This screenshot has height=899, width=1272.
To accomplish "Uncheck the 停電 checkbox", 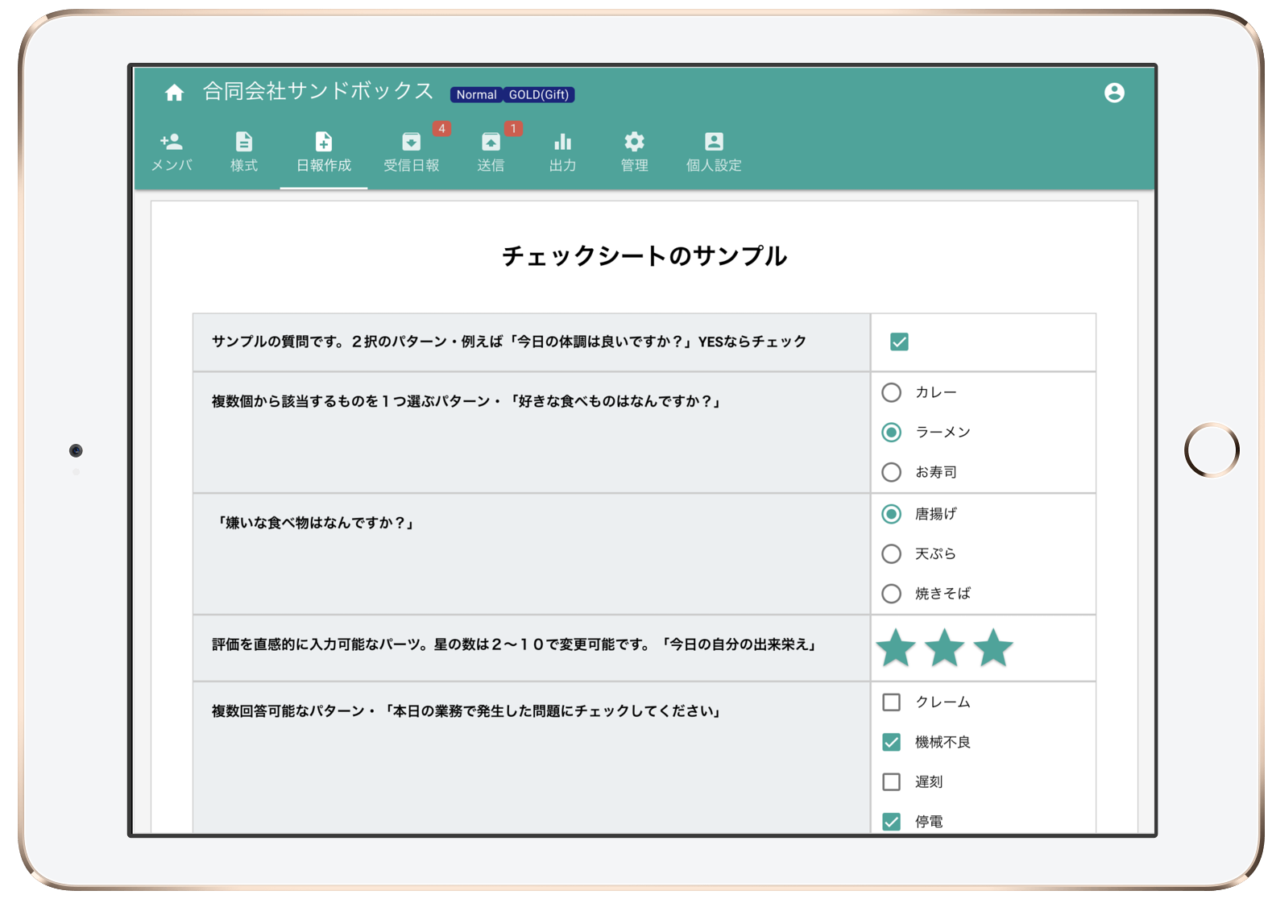I will 891,822.
